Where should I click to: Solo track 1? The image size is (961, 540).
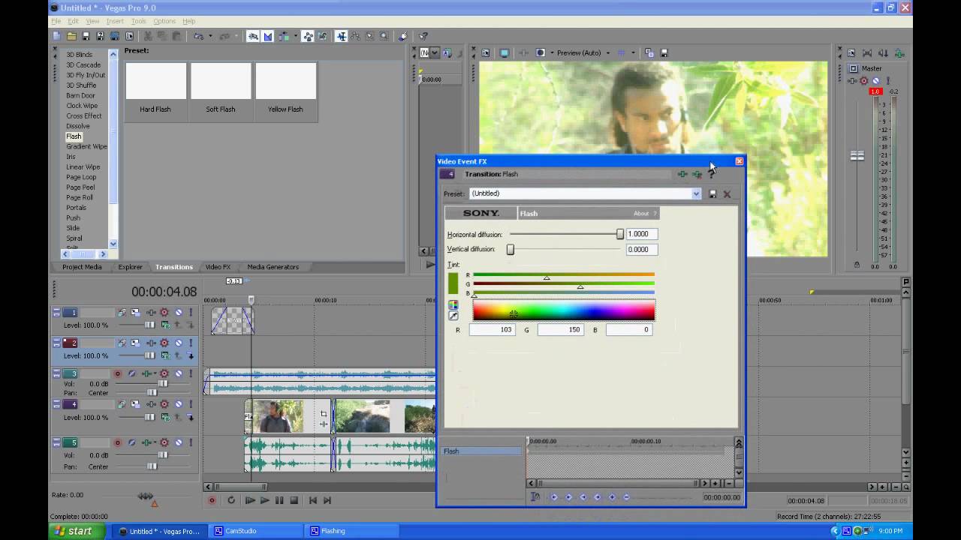(x=191, y=312)
